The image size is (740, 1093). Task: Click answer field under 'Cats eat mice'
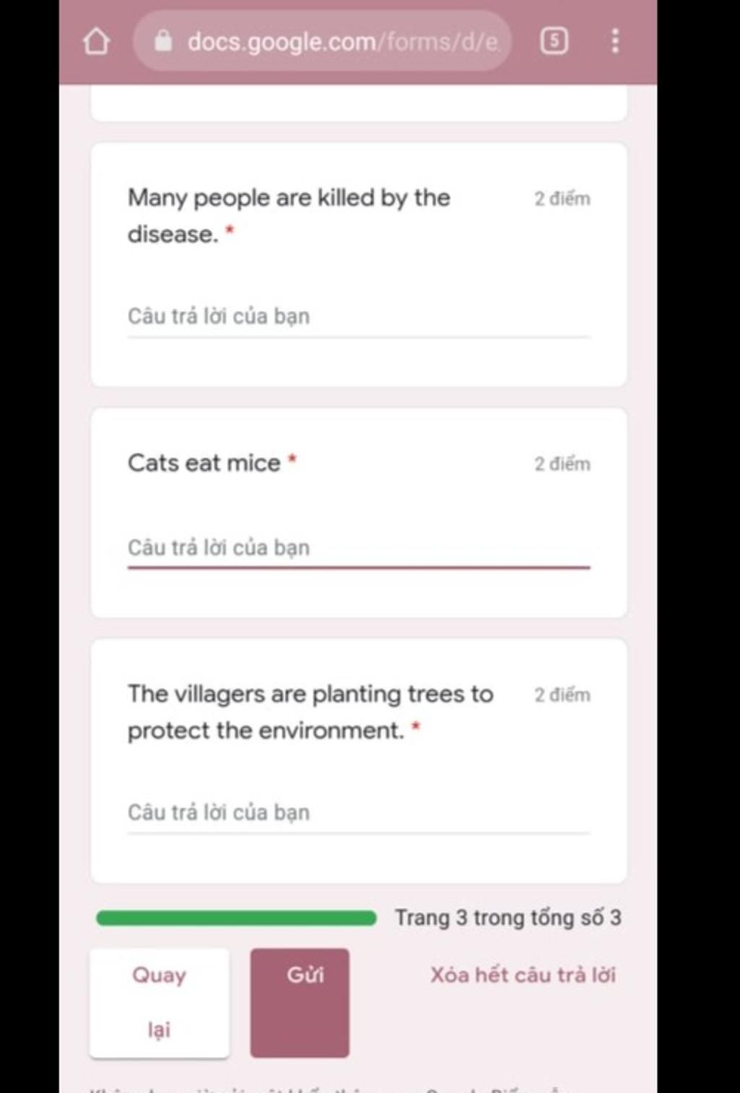[x=358, y=548]
